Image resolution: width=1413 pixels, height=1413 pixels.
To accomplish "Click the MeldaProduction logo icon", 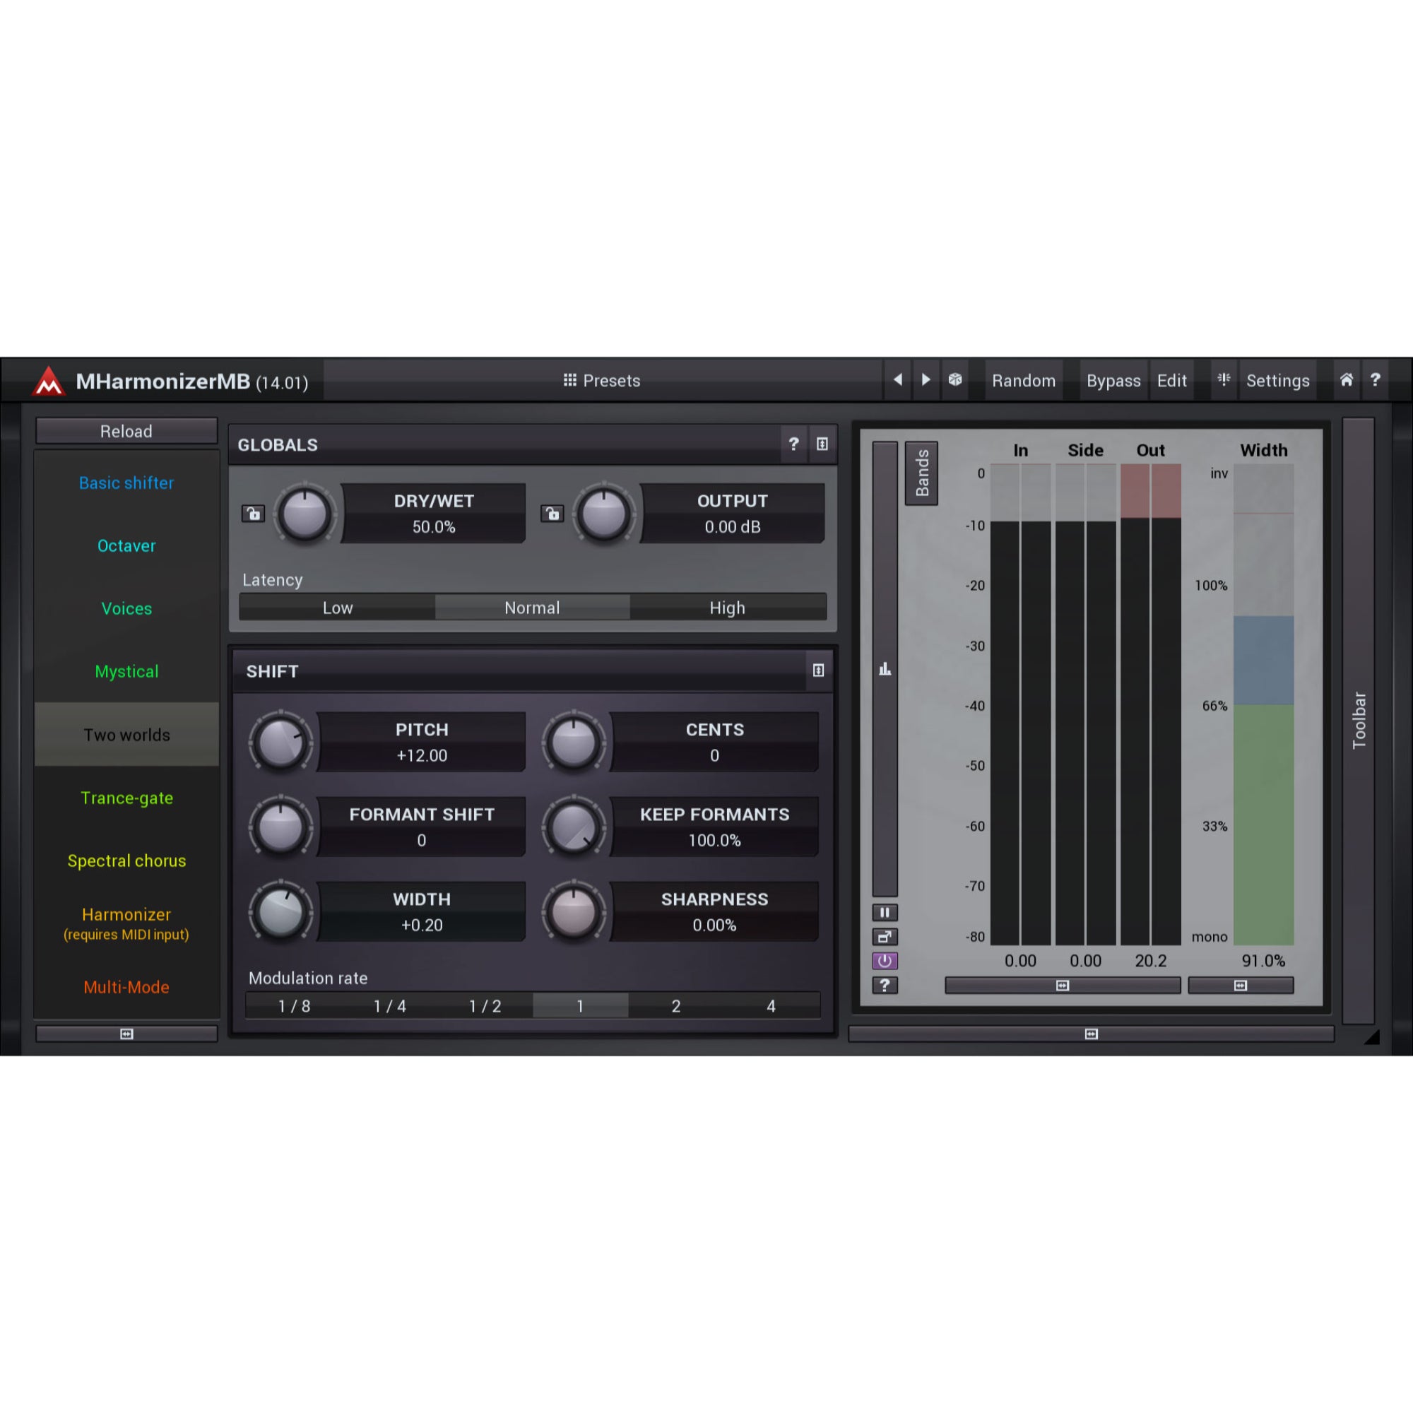I will coord(48,380).
